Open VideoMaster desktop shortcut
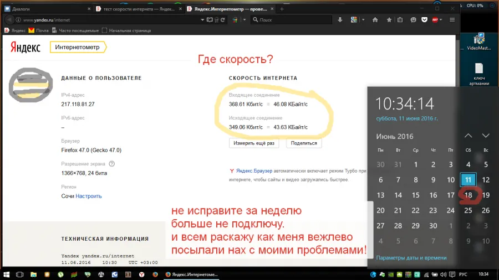Screen dimensions: 499x280 click(x=479, y=42)
